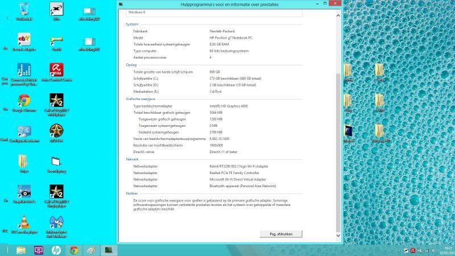455x256 pixels.
Task: Click the '1600x900' resolution value
Action: point(216,145)
